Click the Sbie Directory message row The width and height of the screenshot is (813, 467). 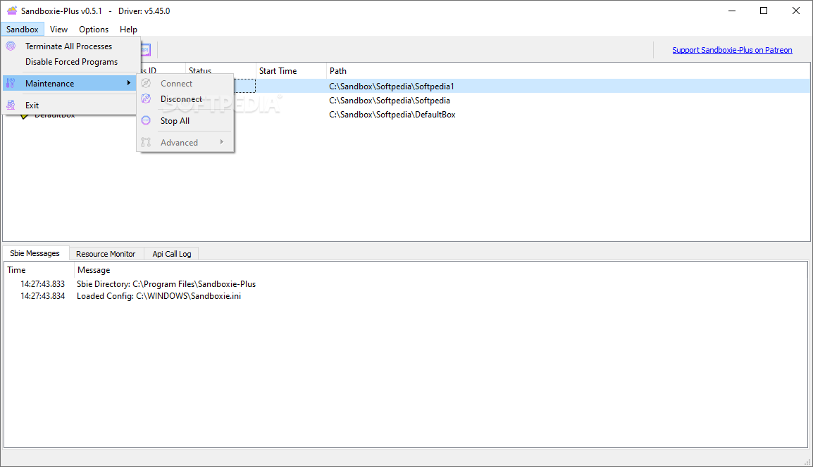tap(166, 284)
